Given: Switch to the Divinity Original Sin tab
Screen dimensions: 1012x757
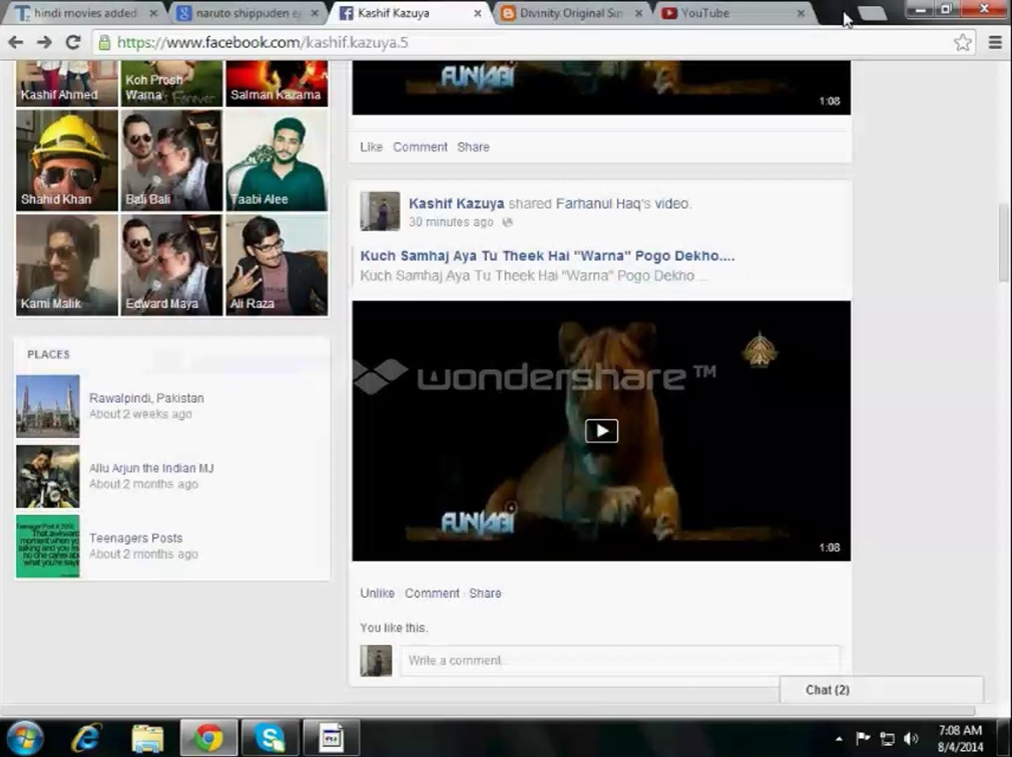Looking at the screenshot, I should click(x=573, y=13).
